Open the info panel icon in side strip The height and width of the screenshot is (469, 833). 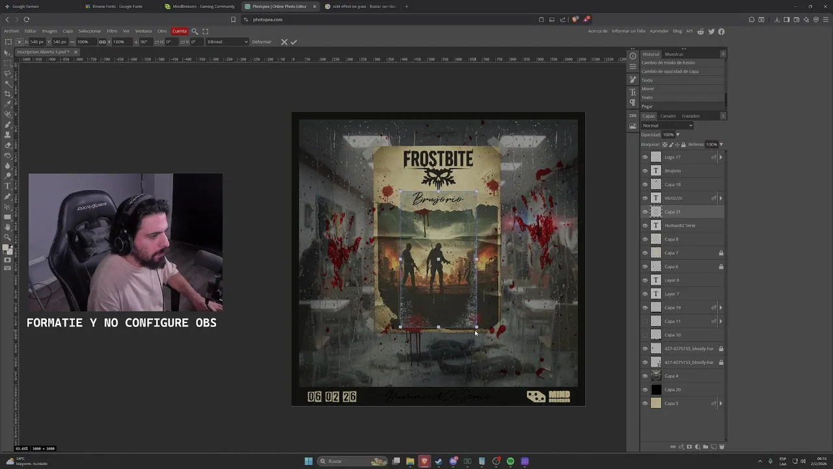(633, 56)
